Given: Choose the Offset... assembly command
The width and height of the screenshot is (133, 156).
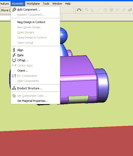Looking at the screenshot, I should (x=35, y=60).
